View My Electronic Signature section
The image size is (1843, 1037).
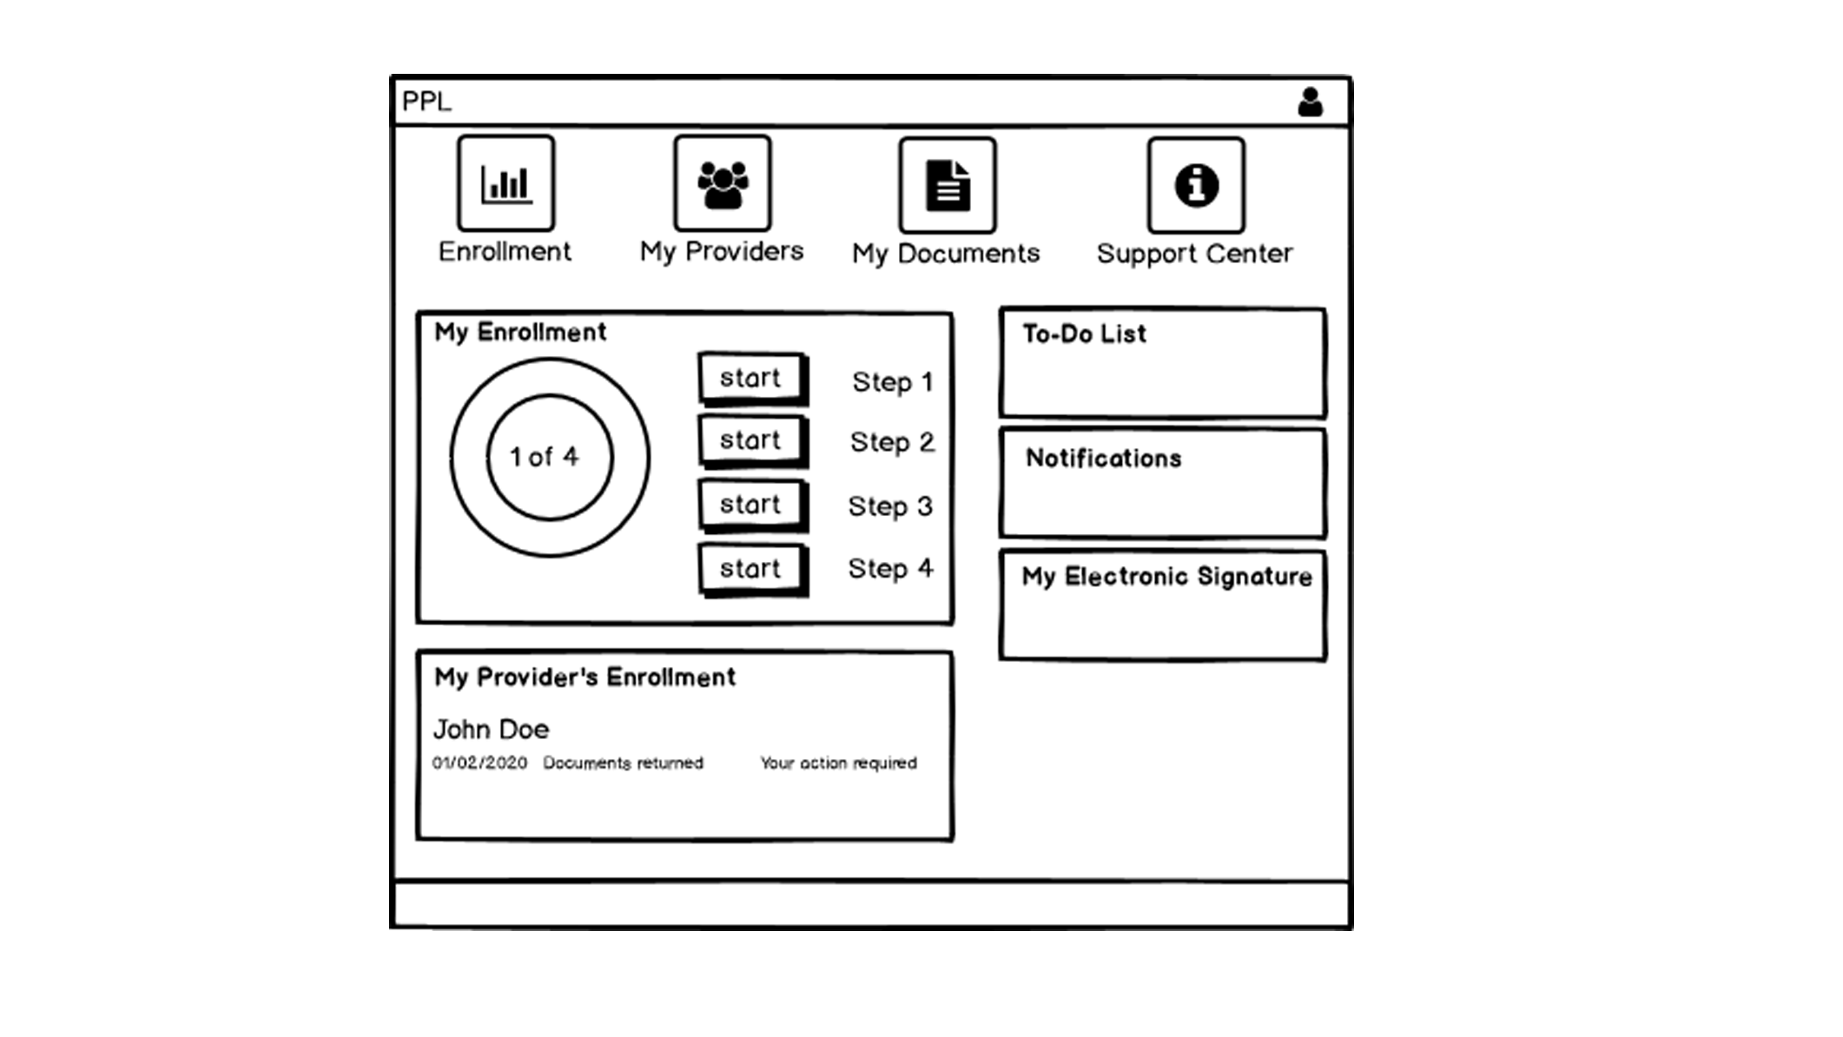pos(1165,605)
